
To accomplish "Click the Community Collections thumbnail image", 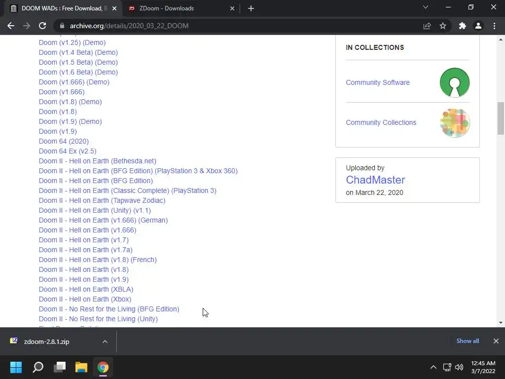I will (454, 123).
